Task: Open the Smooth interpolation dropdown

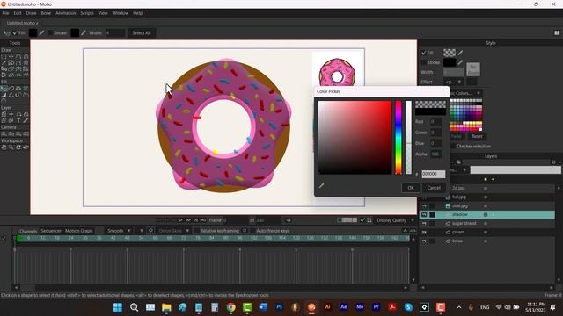Action: point(119,231)
